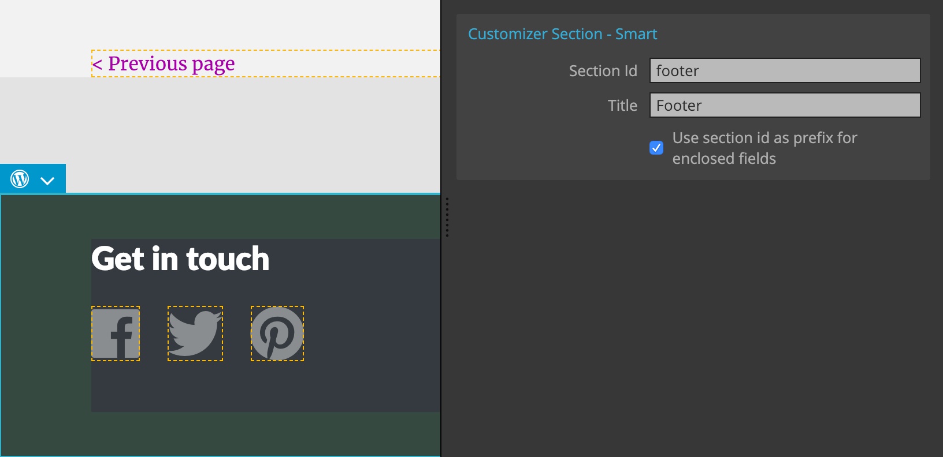Click the dotted panel splitter handle
943x457 pixels.
coord(447,217)
